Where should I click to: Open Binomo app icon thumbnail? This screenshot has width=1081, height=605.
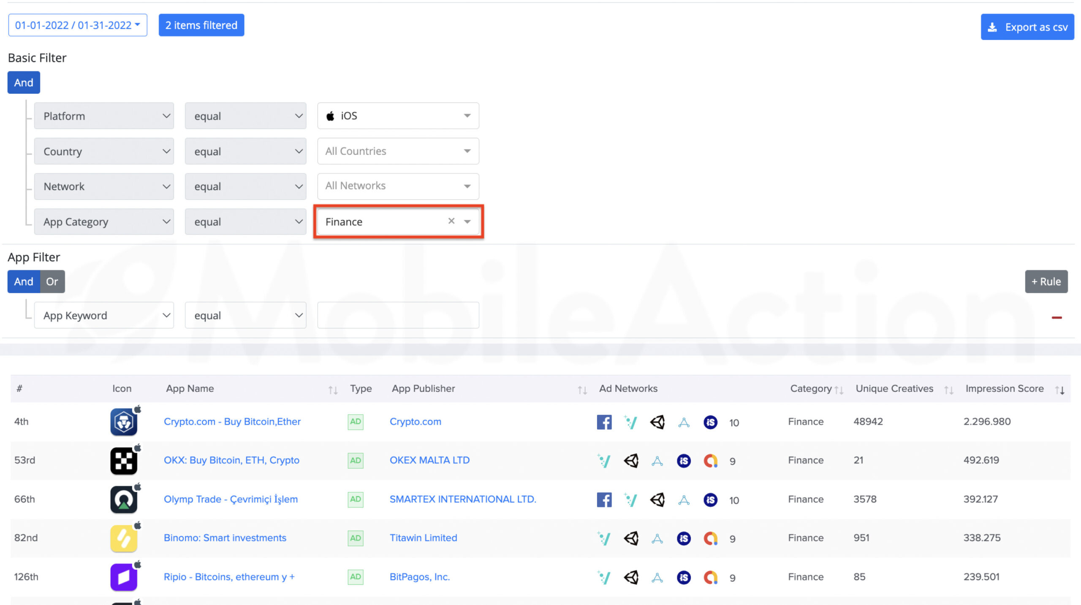point(124,538)
